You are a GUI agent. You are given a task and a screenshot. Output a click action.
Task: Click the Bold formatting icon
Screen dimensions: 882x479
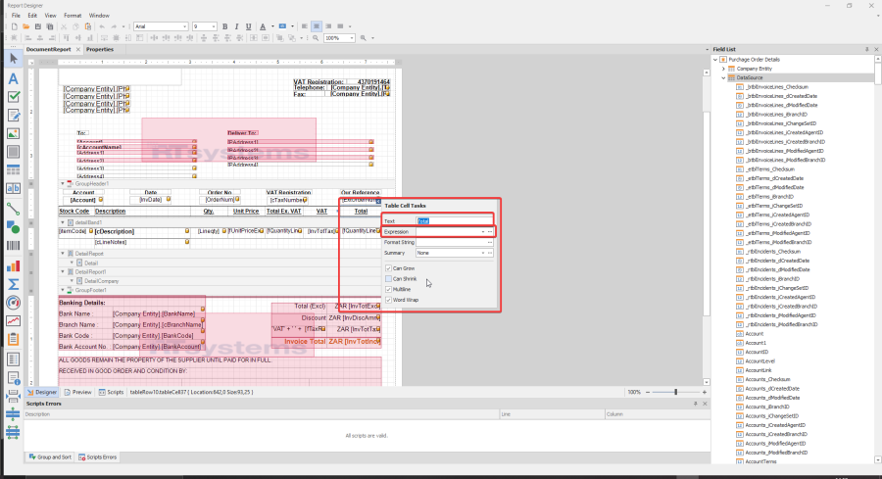(224, 25)
